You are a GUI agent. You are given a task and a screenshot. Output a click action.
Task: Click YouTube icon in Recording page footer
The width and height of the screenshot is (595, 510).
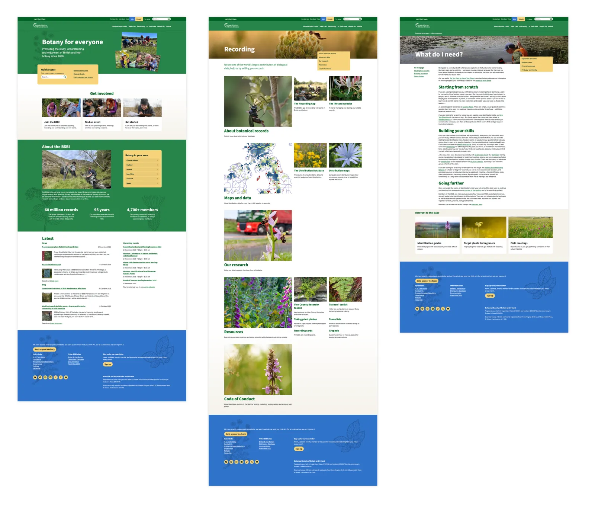(x=257, y=462)
